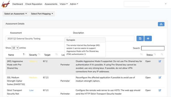
Task: Go to Check Reputation page
Action: click(x=34, y=4)
